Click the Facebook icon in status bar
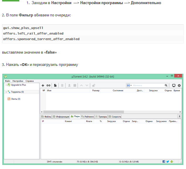This screenshot has width=186, height=169. pyautogui.click(x=164, y=161)
